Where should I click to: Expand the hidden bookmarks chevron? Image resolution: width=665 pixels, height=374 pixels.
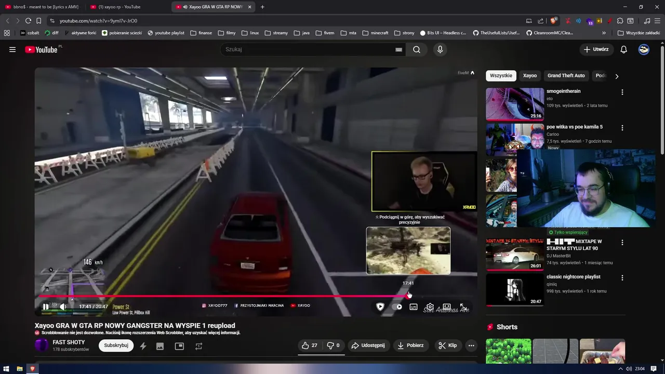pyautogui.click(x=604, y=33)
